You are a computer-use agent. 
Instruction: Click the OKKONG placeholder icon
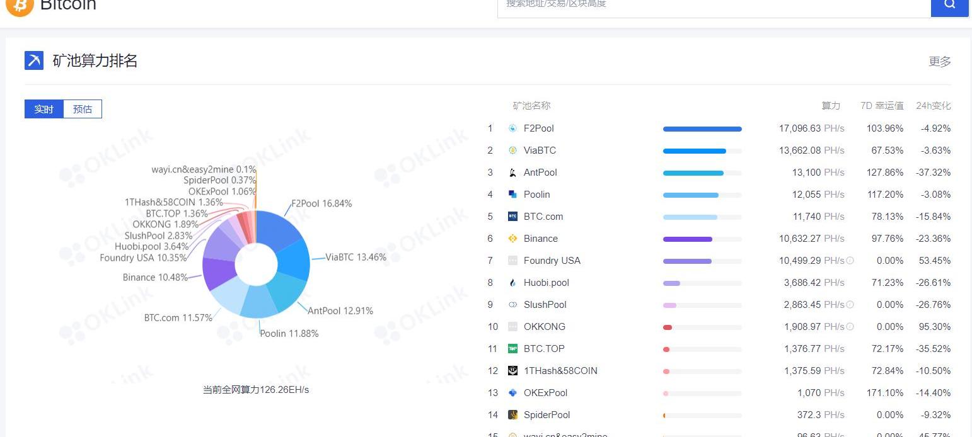(x=512, y=327)
